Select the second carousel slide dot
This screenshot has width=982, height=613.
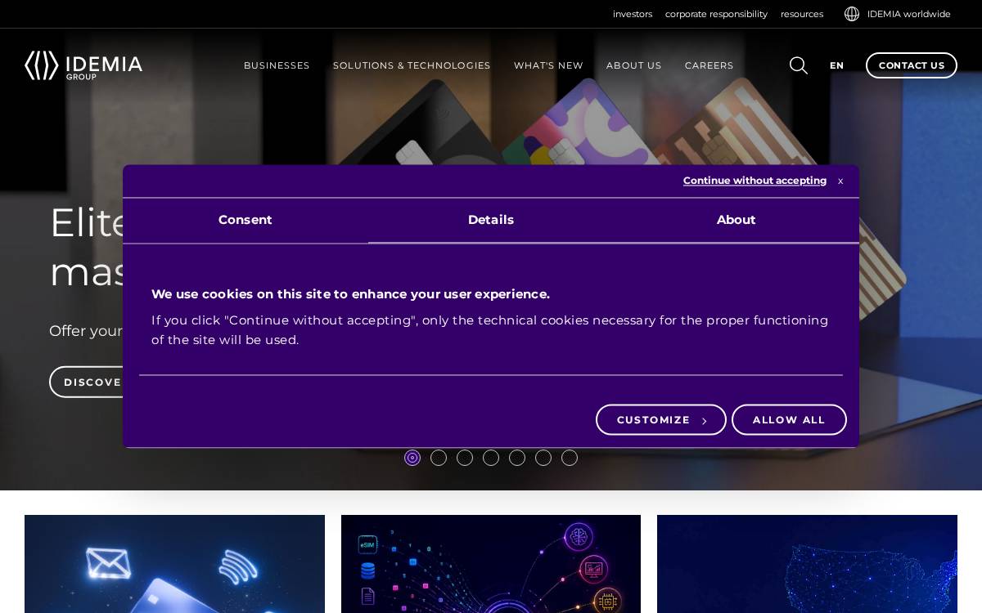439,458
